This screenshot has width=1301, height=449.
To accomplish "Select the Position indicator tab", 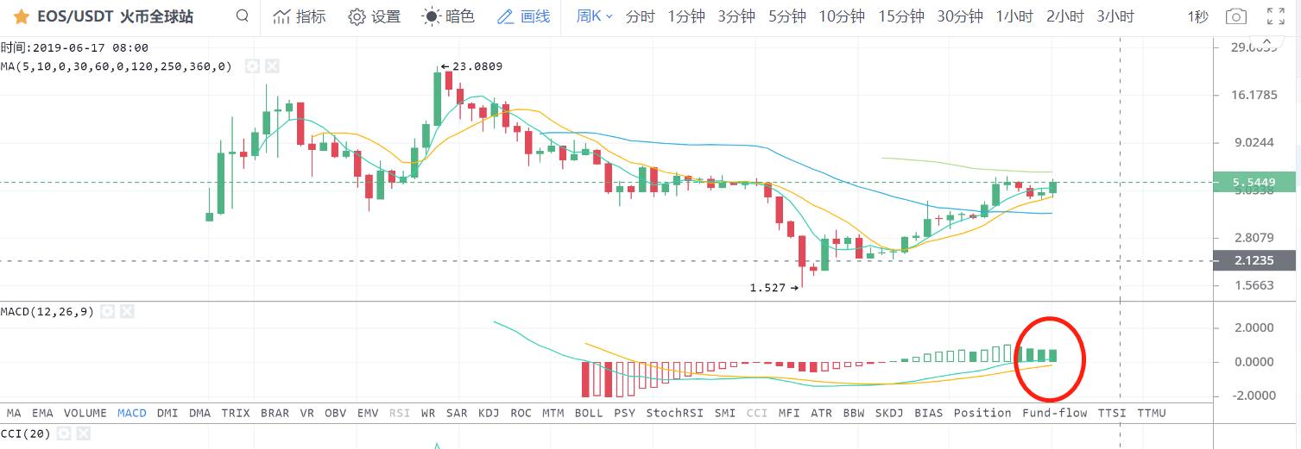I will pos(982,413).
